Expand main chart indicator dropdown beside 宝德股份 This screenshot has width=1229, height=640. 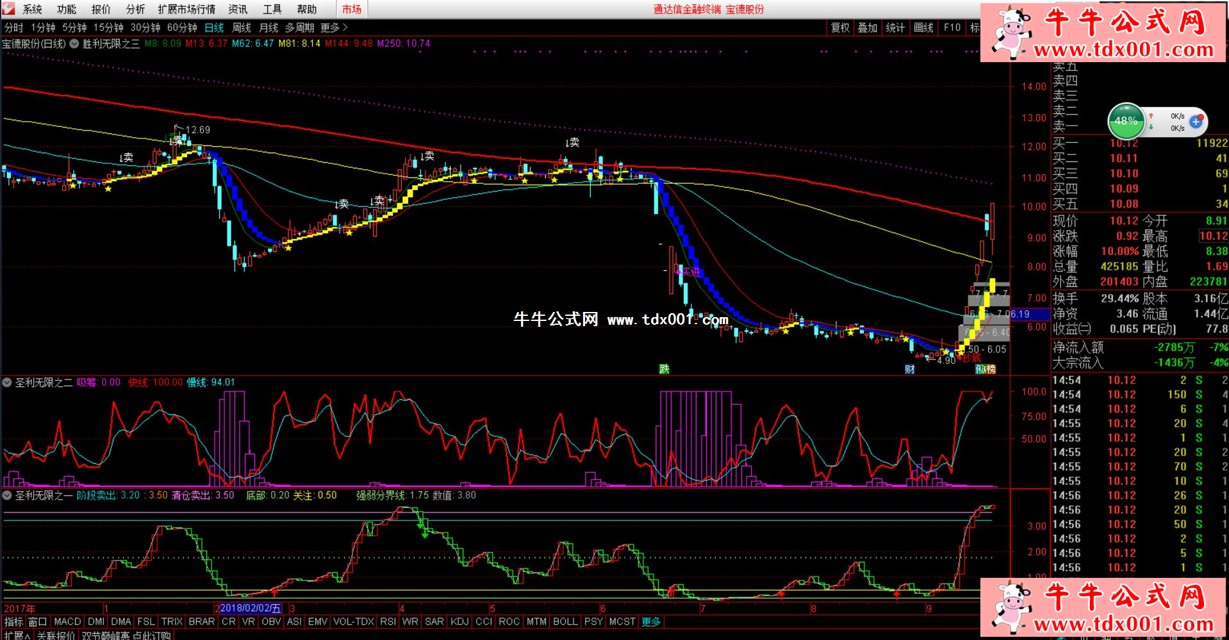click(74, 44)
